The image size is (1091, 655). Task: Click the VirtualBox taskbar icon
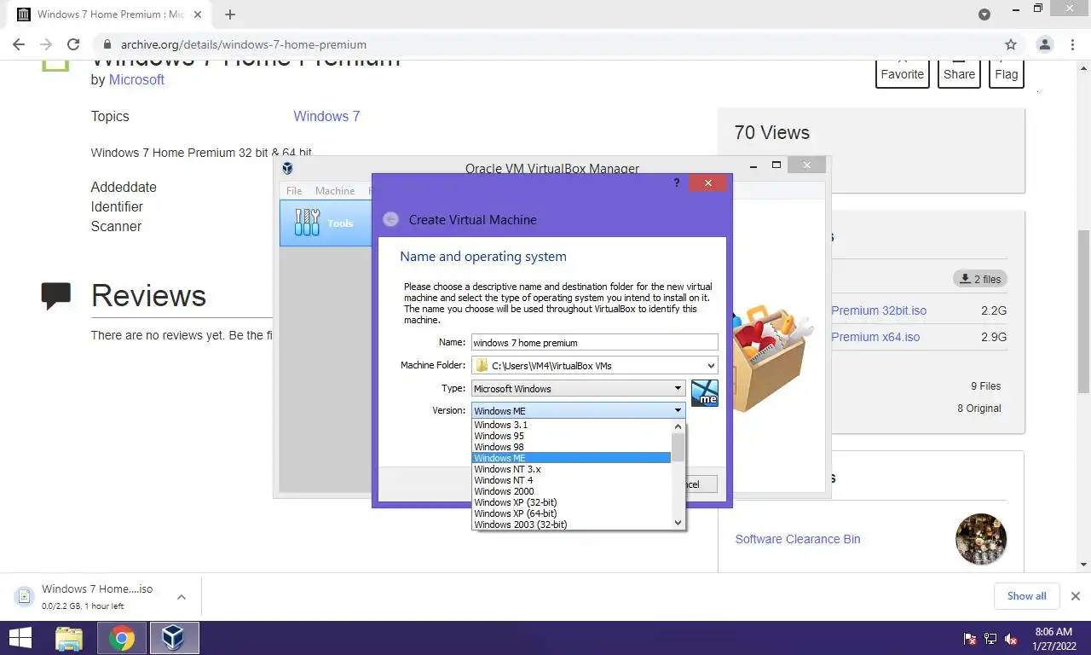click(175, 638)
